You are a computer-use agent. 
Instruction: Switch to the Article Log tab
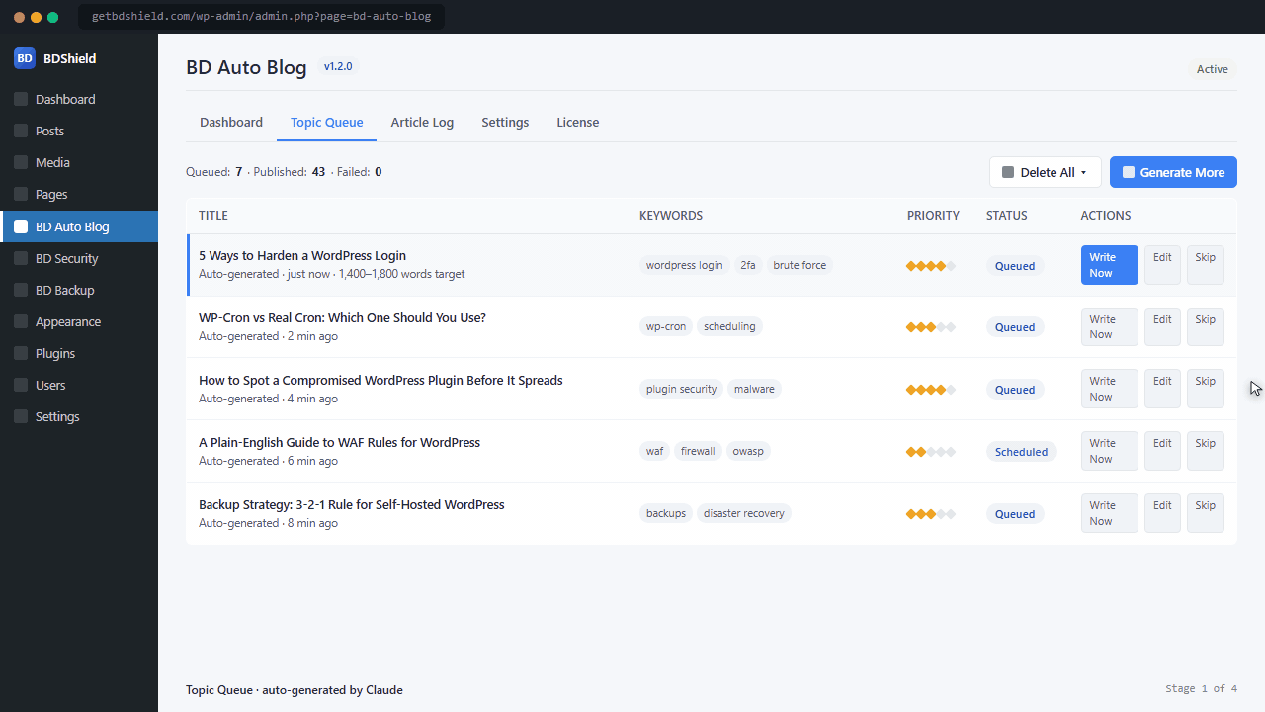(x=422, y=123)
